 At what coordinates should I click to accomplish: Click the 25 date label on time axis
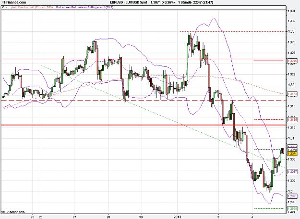32,217
